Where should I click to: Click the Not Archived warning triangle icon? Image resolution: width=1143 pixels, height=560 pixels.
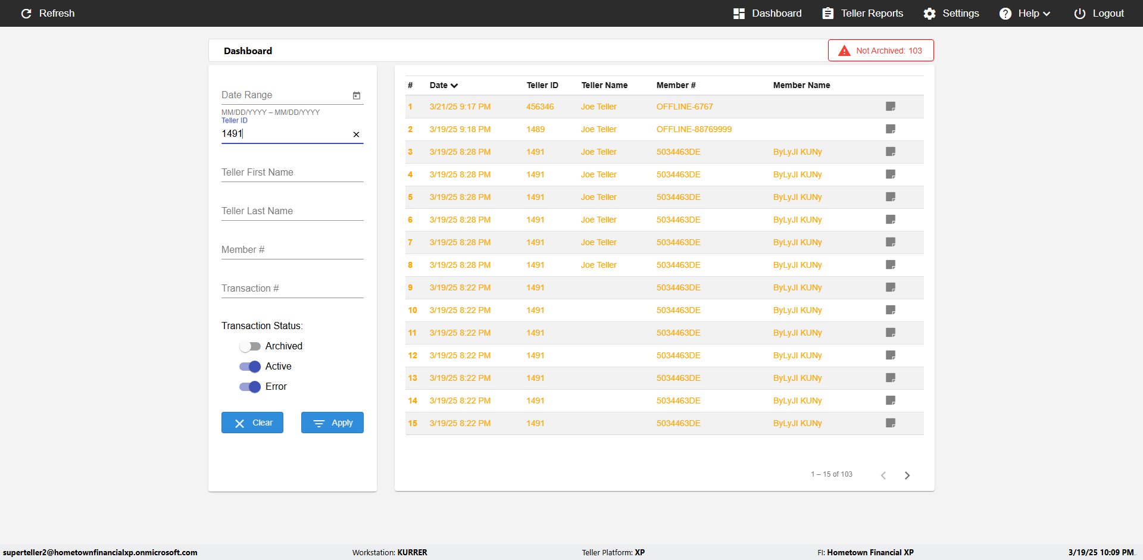click(x=844, y=51)
